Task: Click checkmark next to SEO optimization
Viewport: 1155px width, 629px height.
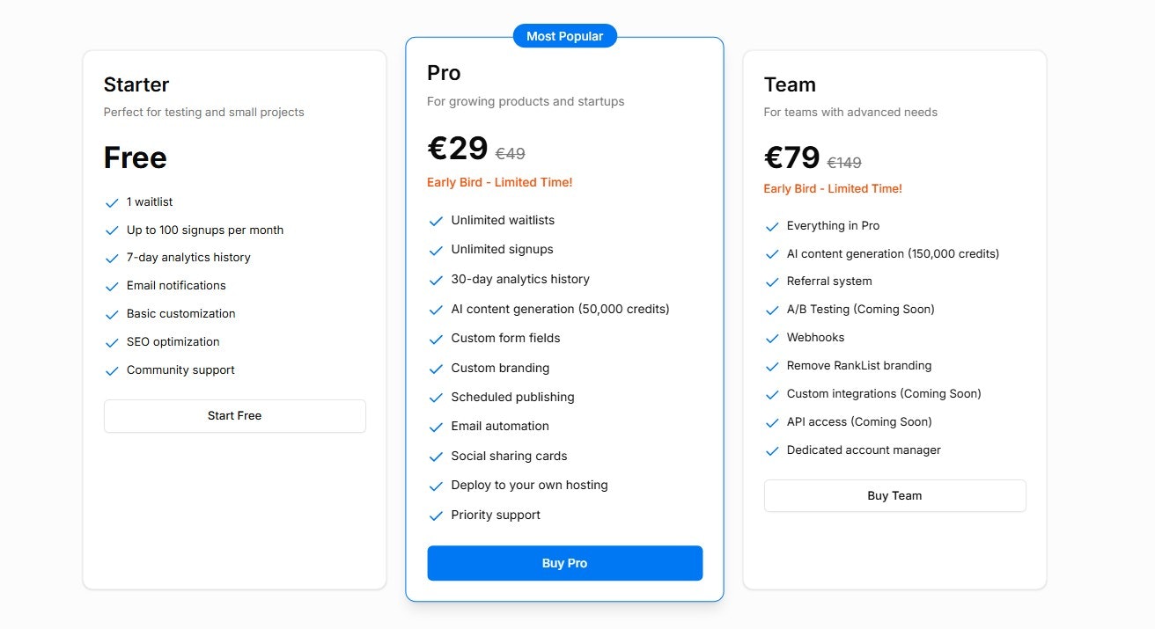Action: pos(112,342)
